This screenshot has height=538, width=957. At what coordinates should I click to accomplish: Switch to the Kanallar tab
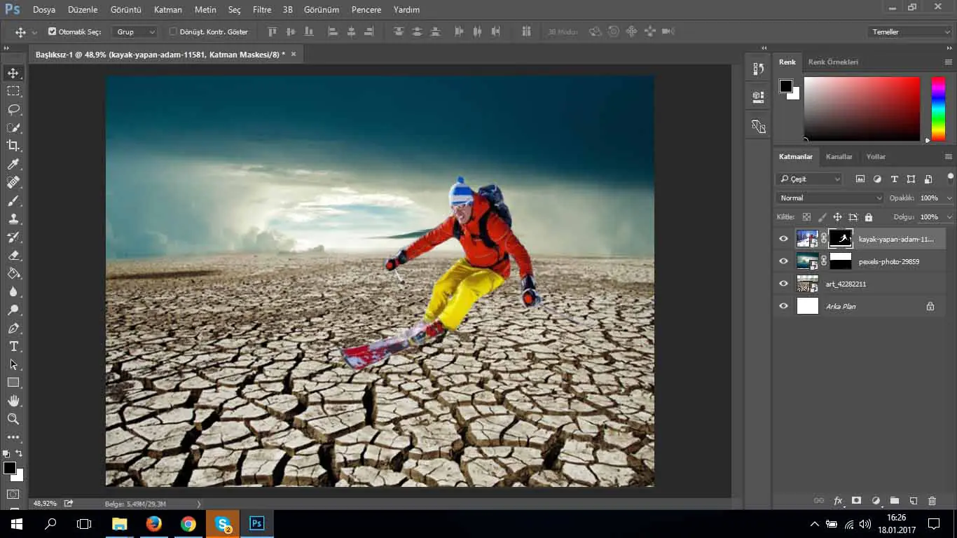pyautogui.click(x=839, y=157)
